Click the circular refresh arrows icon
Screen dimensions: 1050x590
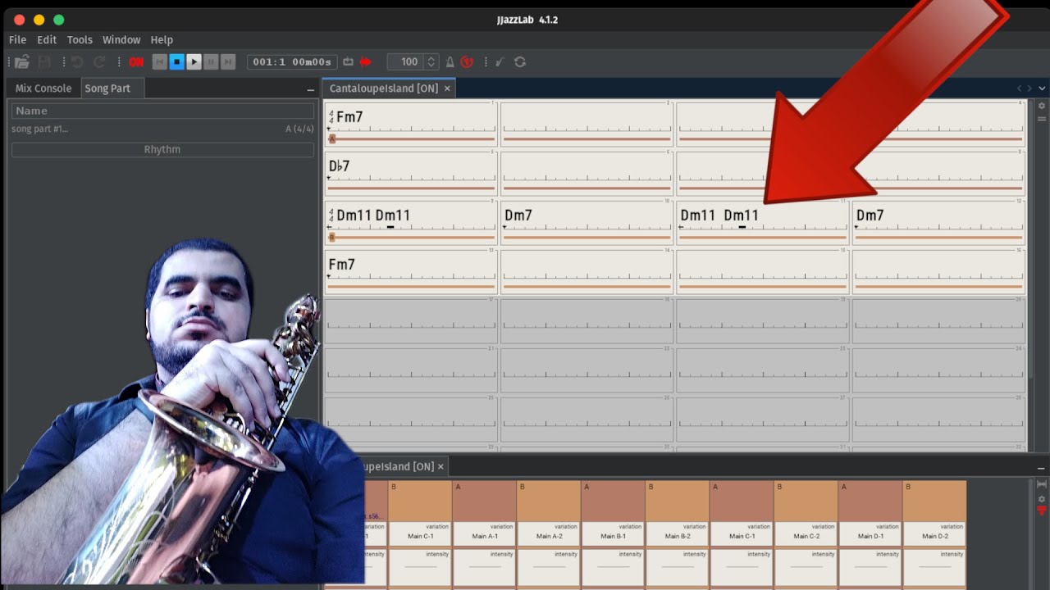click(x=519, y=61)
